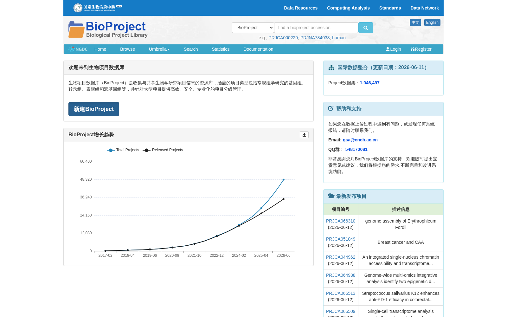Image resolution: width=507 pixels, height=317 pixels.
Task: Open example accession PRJNA784038
Action: 315,38
